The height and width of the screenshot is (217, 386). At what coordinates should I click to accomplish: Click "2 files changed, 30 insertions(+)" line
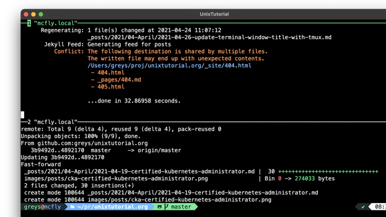pos(79,186)
